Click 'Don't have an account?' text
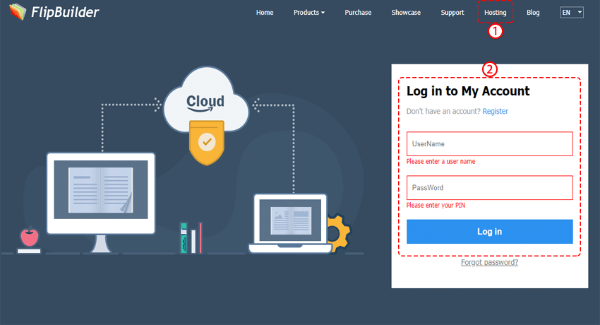600x325 pixels. (x=443, y=111)
